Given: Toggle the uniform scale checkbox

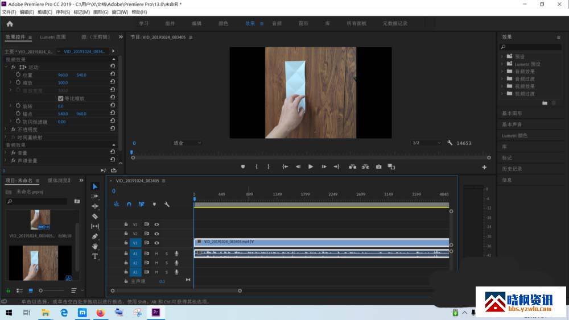Looking at the screenshot, I should click(x=61, y=98).
